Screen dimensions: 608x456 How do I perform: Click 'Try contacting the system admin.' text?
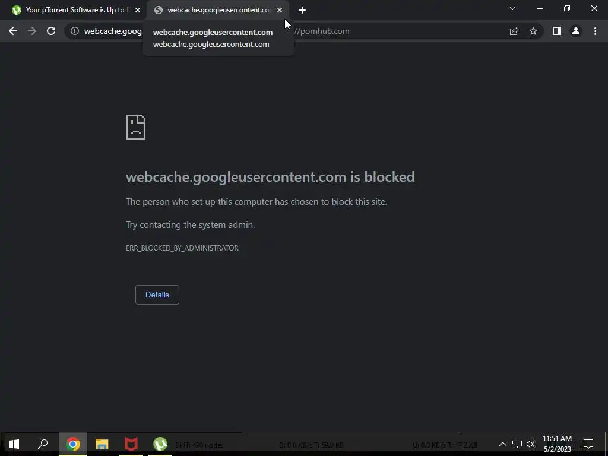[x=191, y=225]
